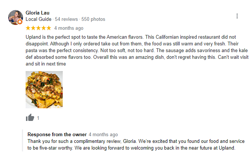Click the review's "4 months ago" timestamp

pos(69,28)
